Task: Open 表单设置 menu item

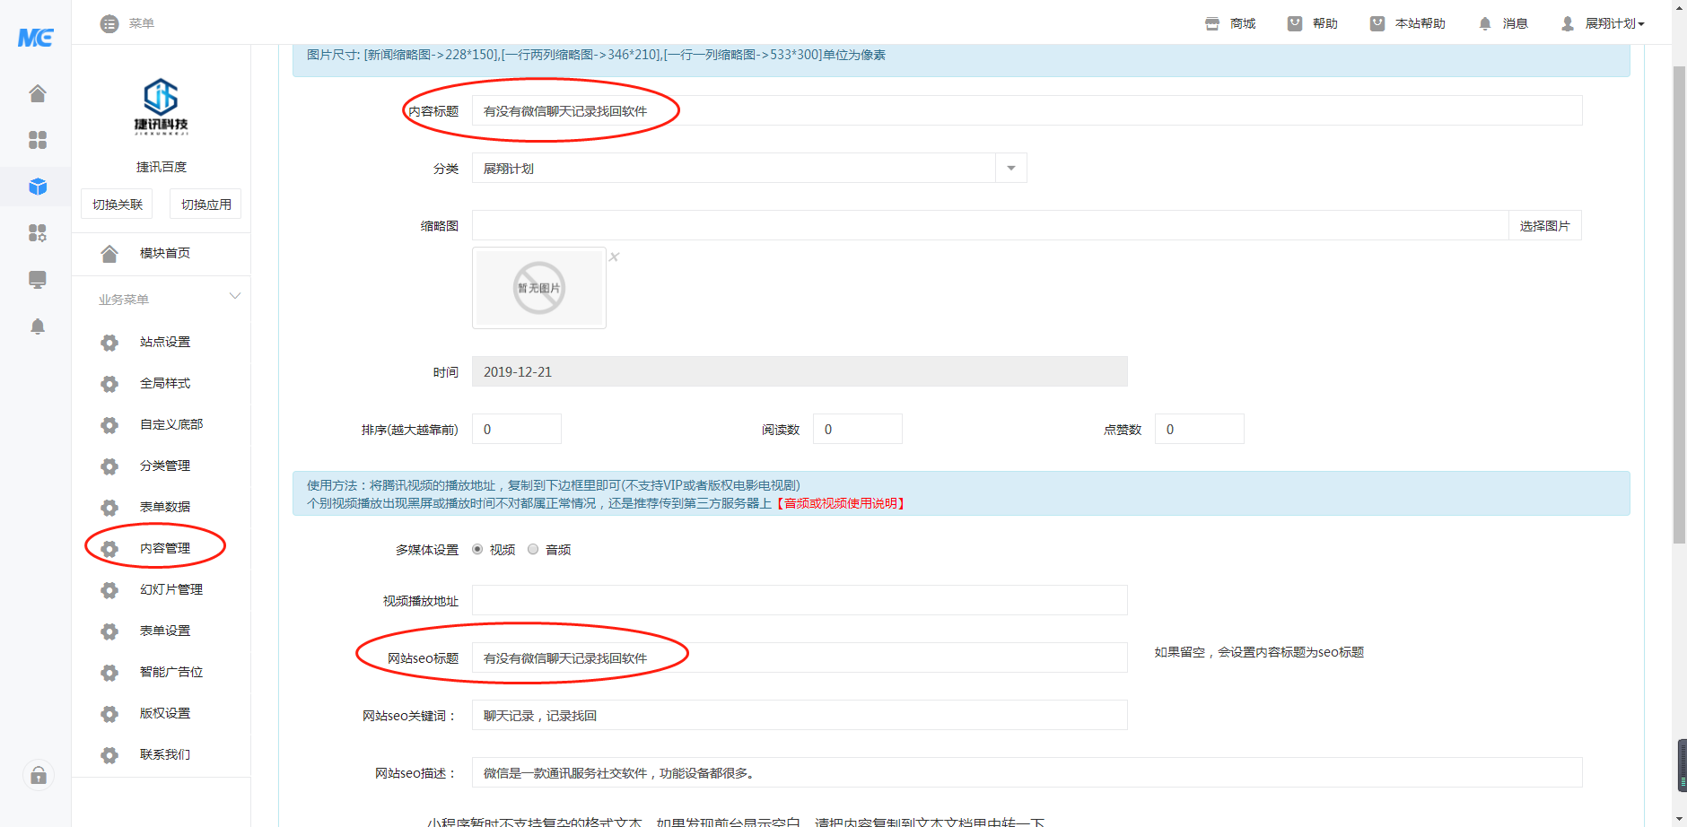Action: [x=165, y=631]
